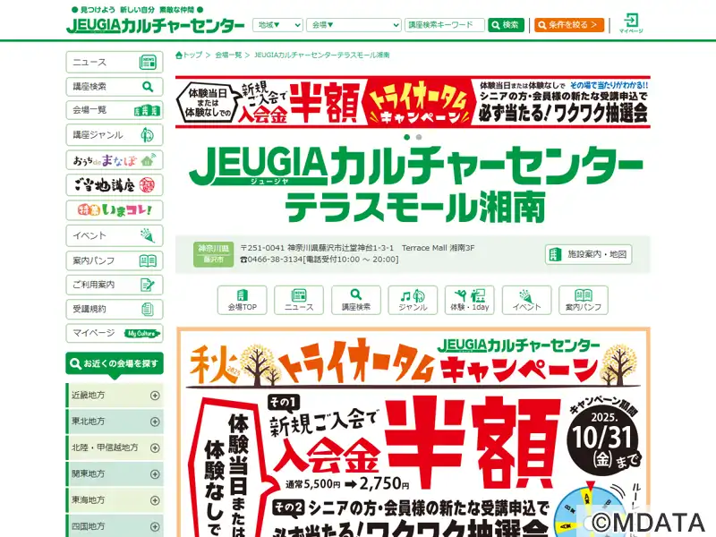Click the マイページ login icon in header

pyautogui.click(x=631, y=23)
